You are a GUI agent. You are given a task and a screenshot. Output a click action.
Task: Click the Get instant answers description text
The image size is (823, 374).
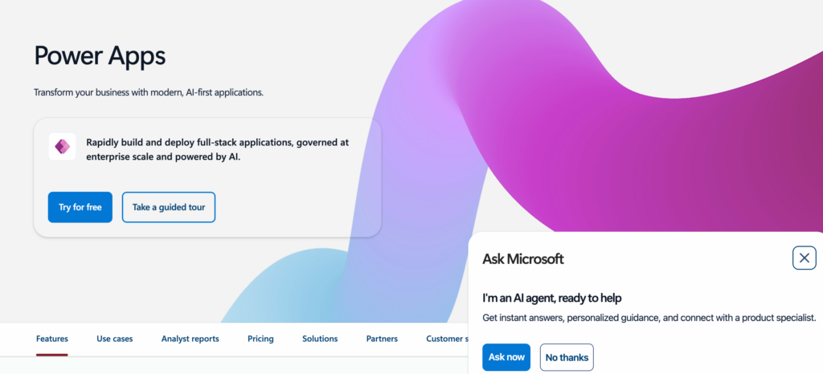coord(649,318)
